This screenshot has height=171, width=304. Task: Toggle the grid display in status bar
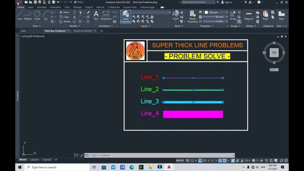click(187, 161)
